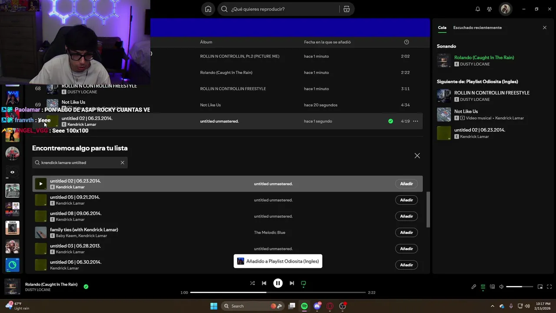Mute with the speaker volume icon
The image size is (556, 313).
[x=501, y=287]
